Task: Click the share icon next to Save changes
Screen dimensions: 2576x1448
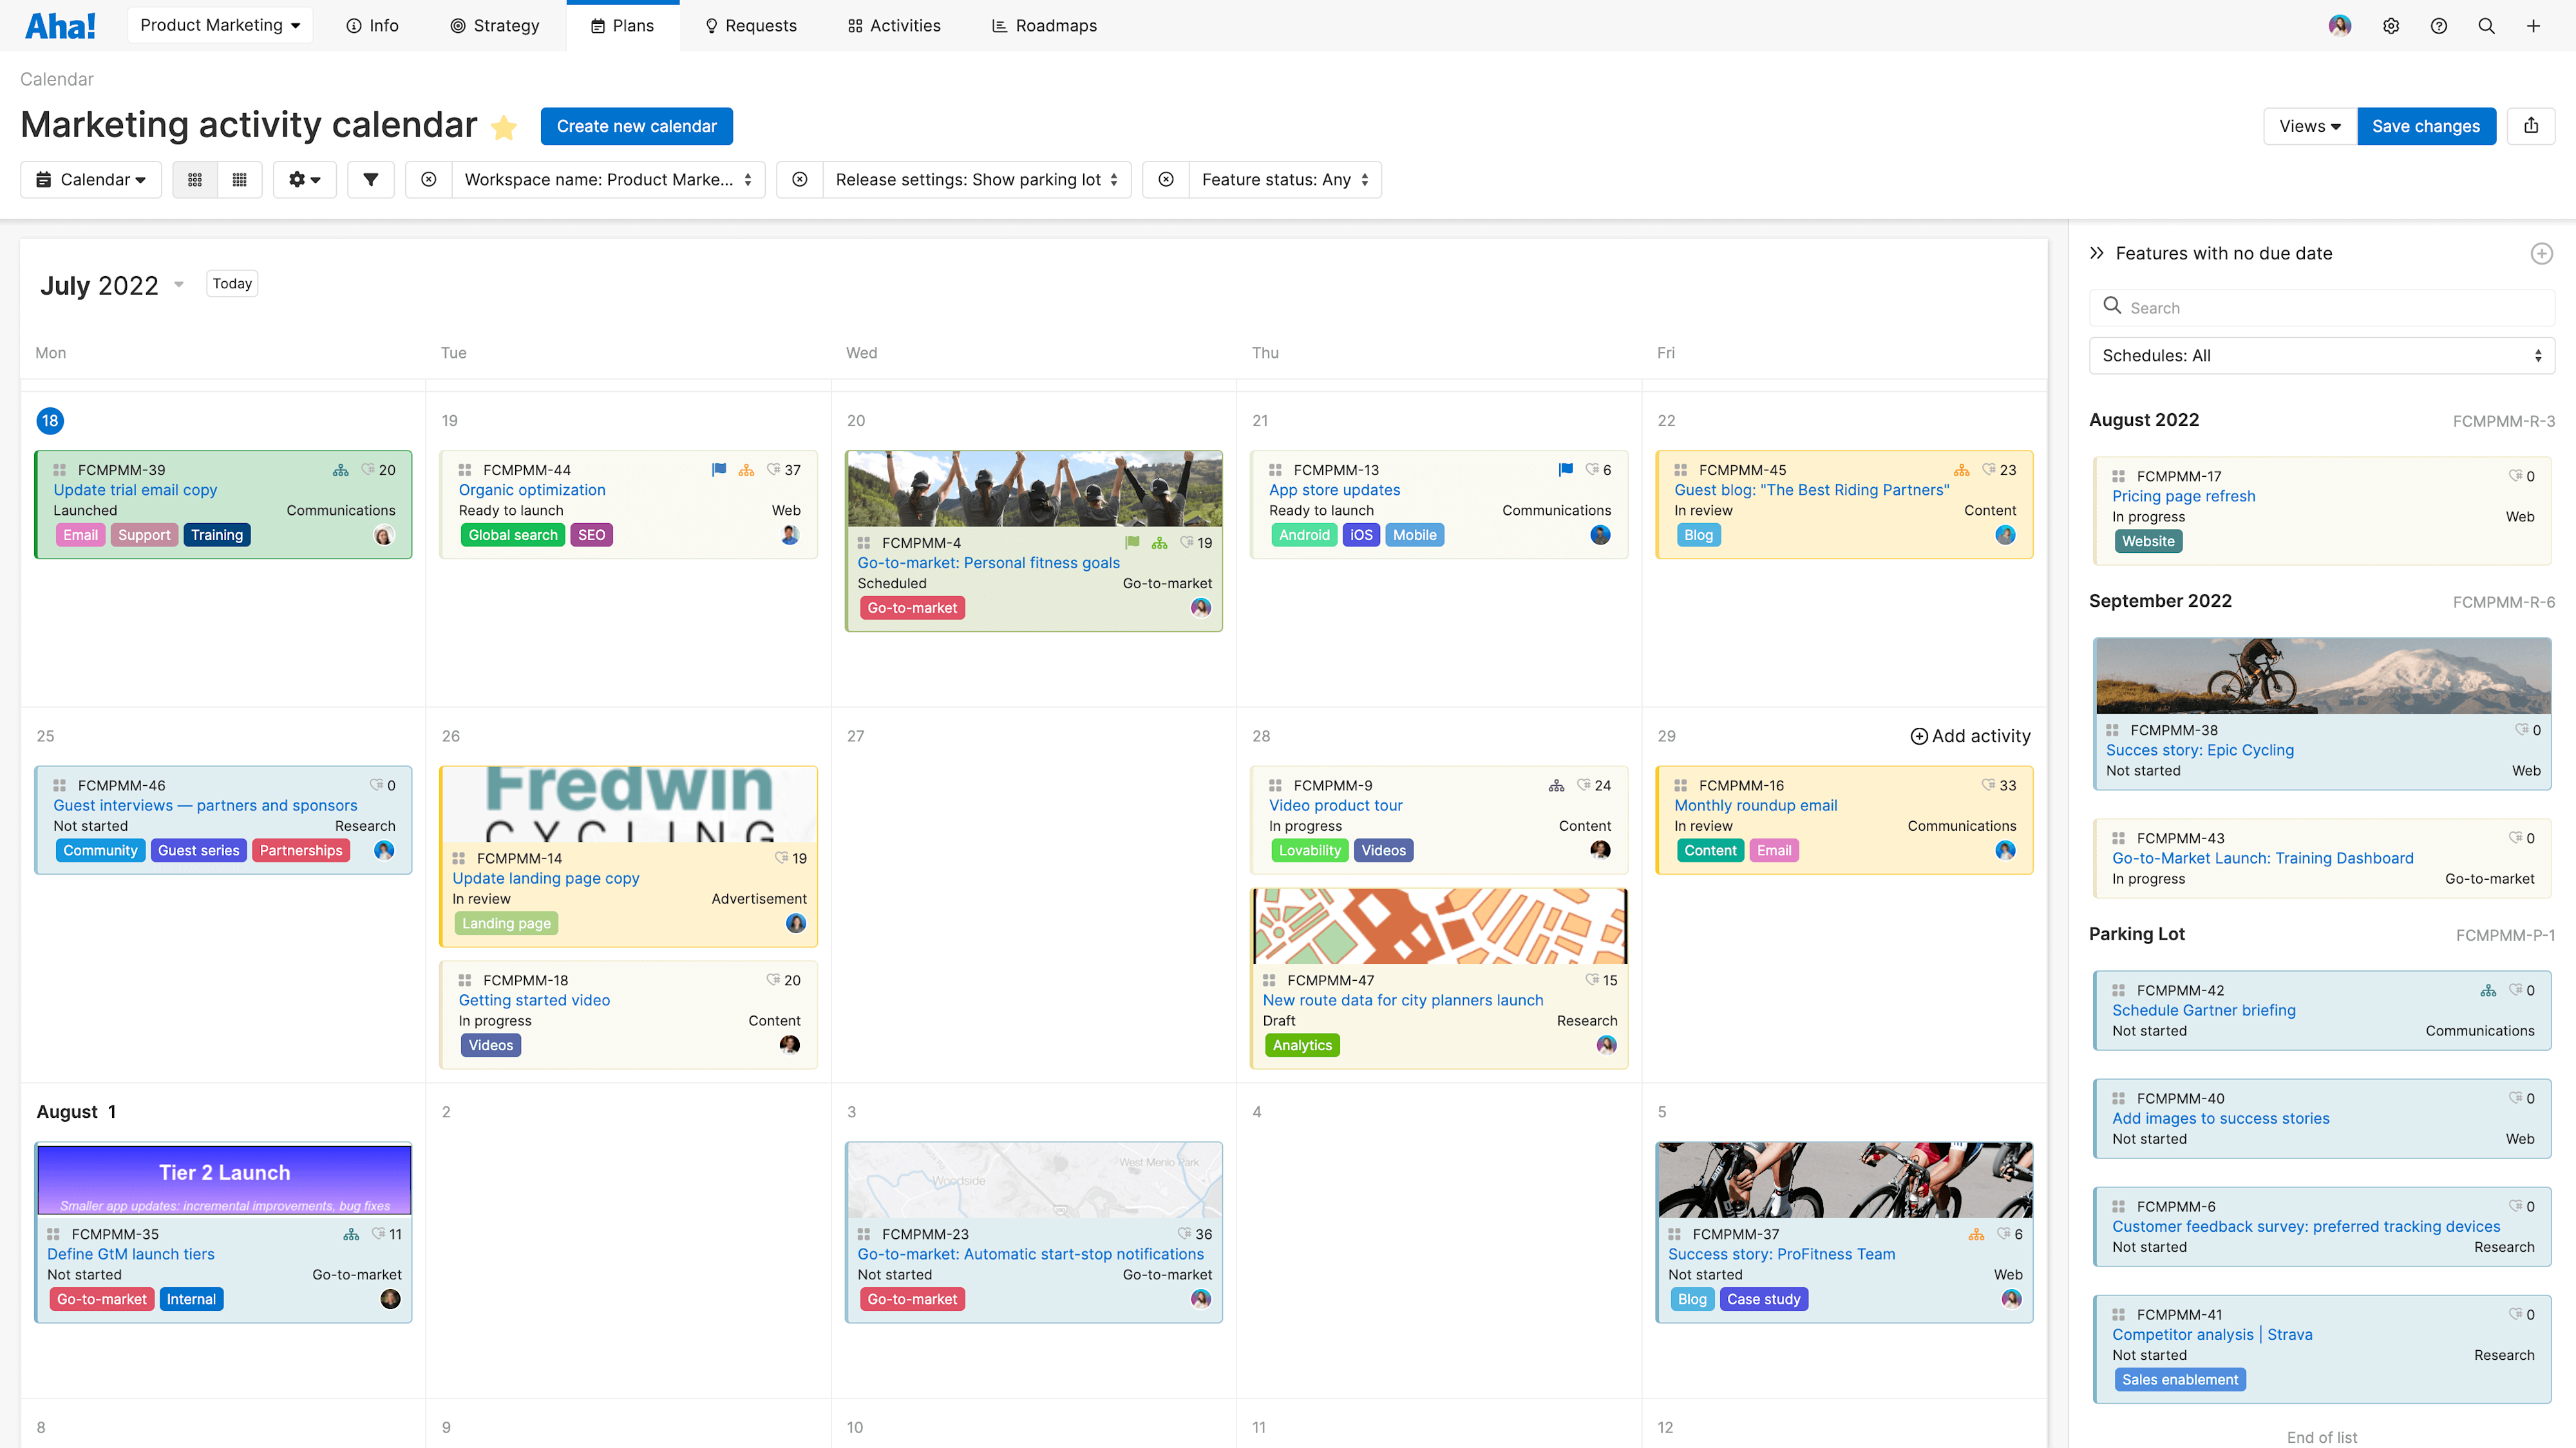Action: click(2532, 126)
